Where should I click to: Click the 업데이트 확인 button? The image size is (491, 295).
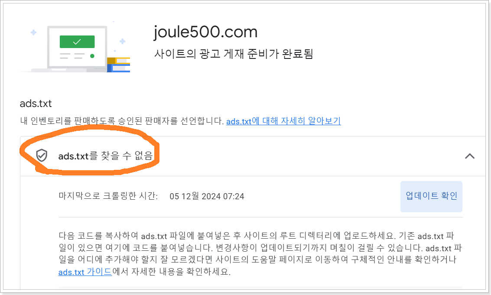[x=431, y=196]
